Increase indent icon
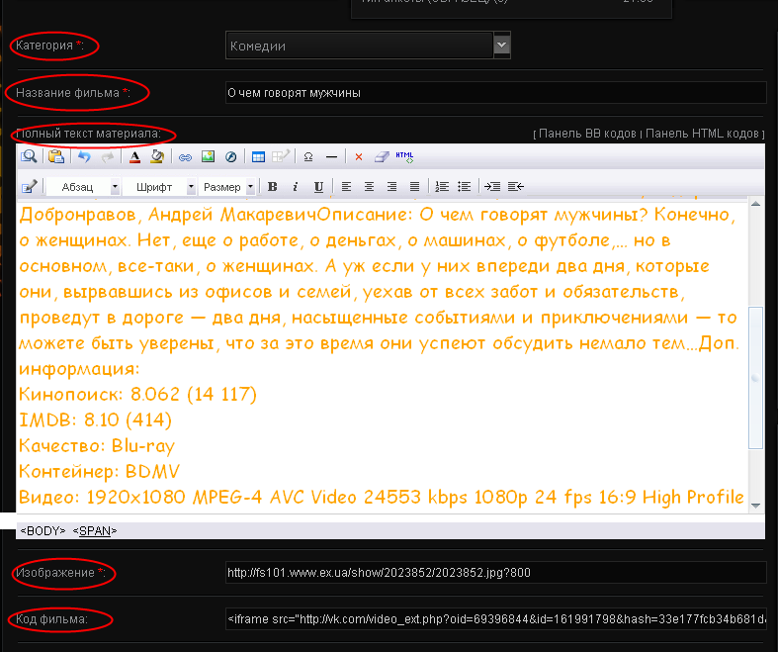Screen dimensions: 778x652 [x=492, y=187]
